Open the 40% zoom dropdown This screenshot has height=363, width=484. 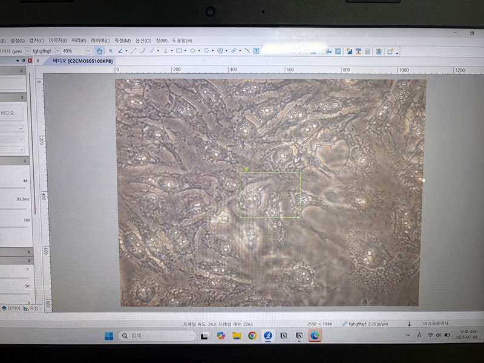[x=88, y=51]
